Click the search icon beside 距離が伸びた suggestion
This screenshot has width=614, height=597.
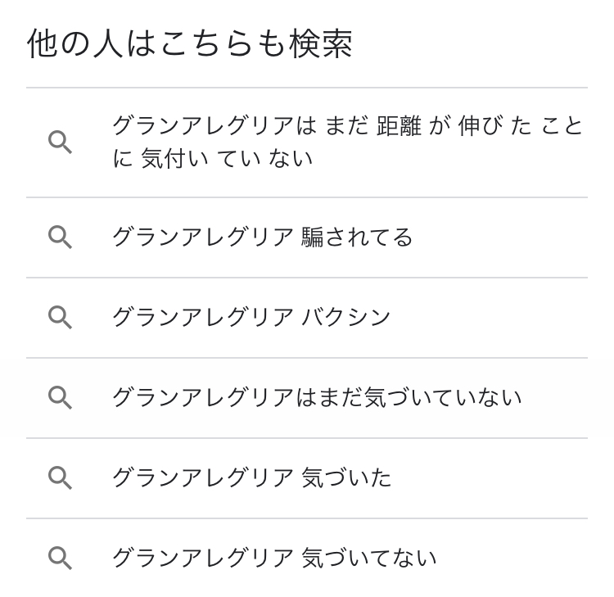60,142
